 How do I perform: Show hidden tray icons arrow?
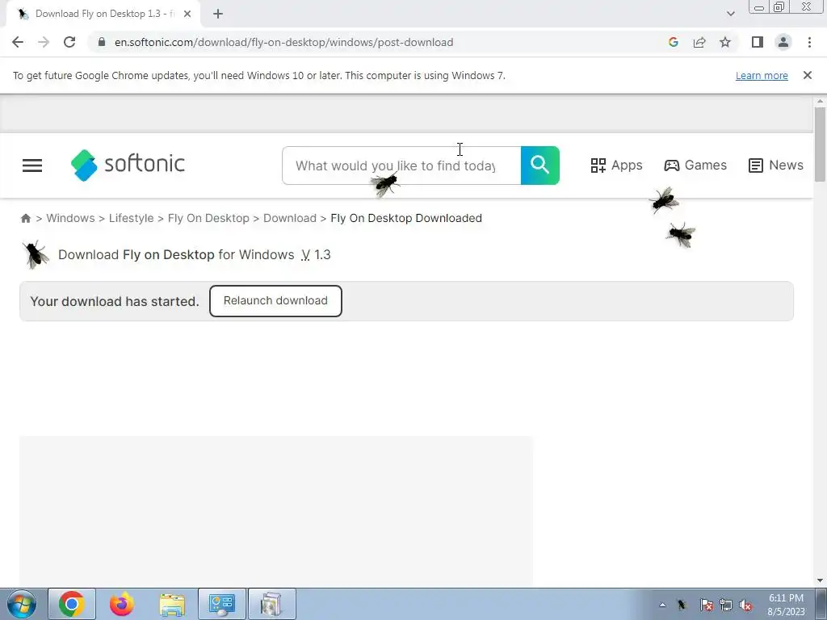pos(662,605)
